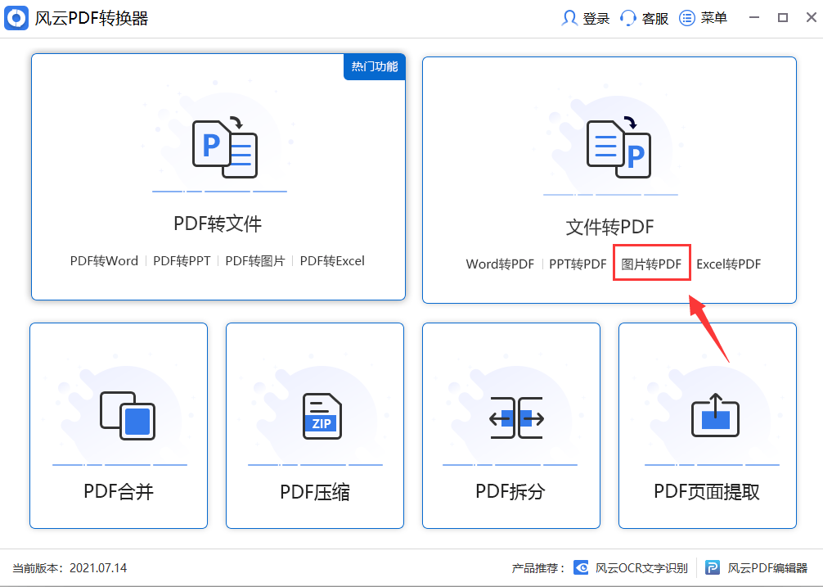Click the 风云PDF转换器 window title text
This screenshot has height=587, width=823.
pyautogui.click(x=92, y=18)
